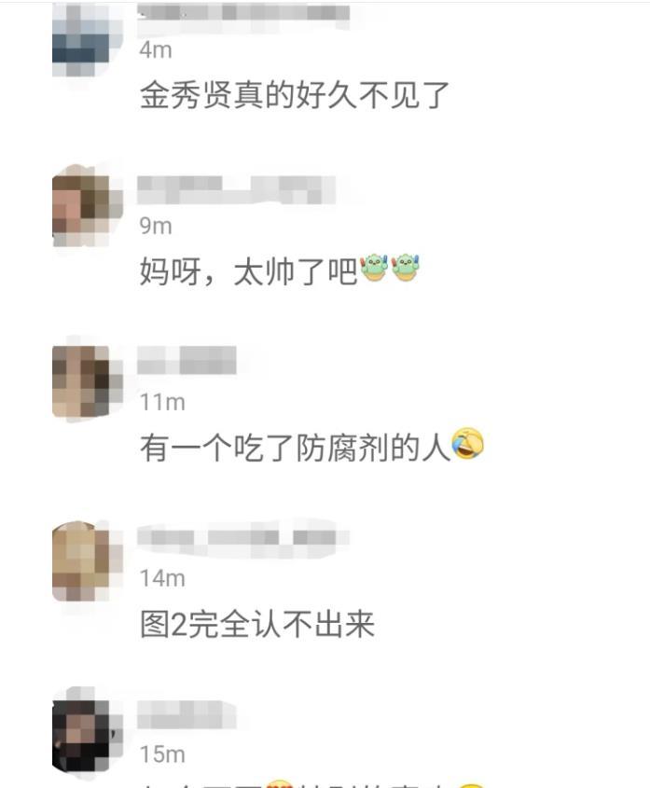Select comment text 妈呀，太帅了吧

coord(248,271)
